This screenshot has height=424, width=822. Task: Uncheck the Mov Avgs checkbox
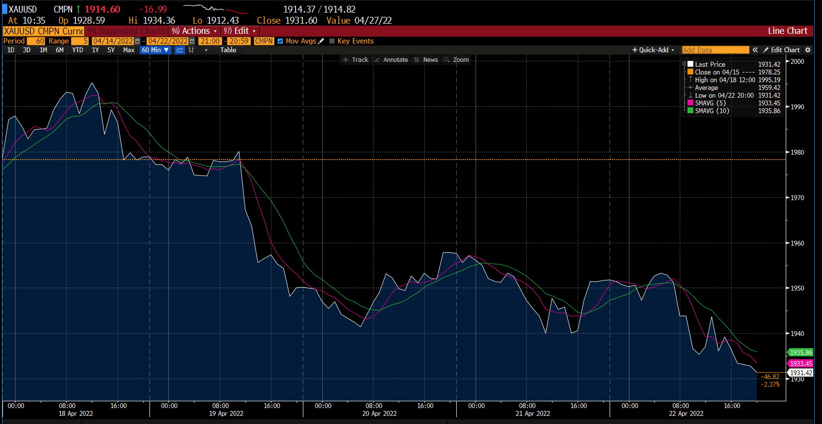(280, 41)
